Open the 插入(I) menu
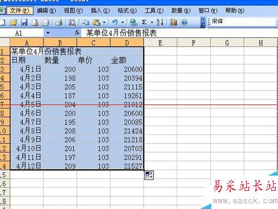 100,11
